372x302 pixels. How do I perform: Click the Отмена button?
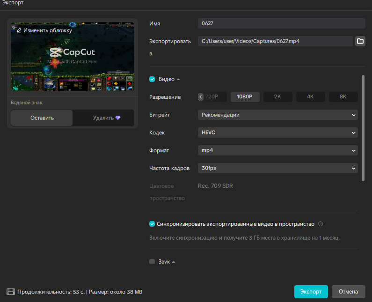click(x=348, y=292)
